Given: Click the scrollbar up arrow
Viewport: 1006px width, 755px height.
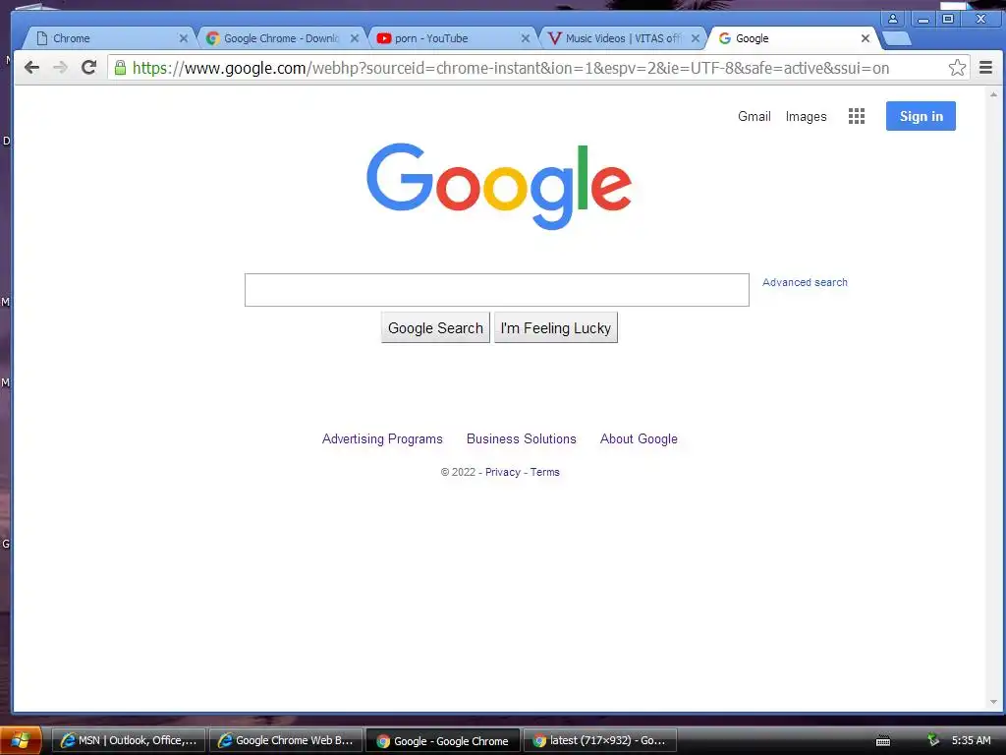Looking at the screenshot, I should (994, 94).
